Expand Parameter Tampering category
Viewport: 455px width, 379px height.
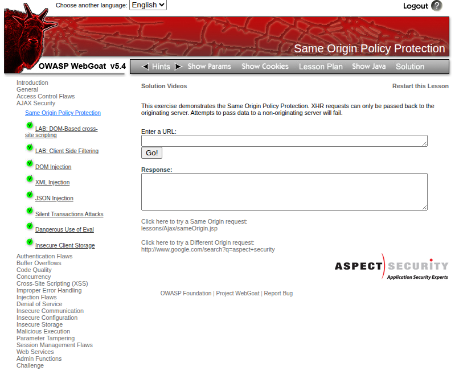tap(46, 338)
